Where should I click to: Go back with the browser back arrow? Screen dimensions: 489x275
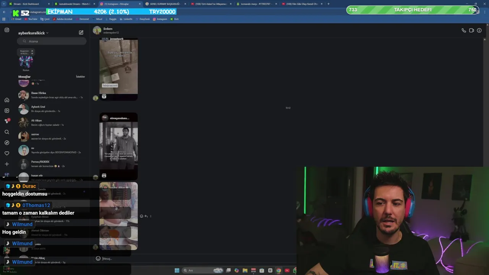(x=4, y=12)
